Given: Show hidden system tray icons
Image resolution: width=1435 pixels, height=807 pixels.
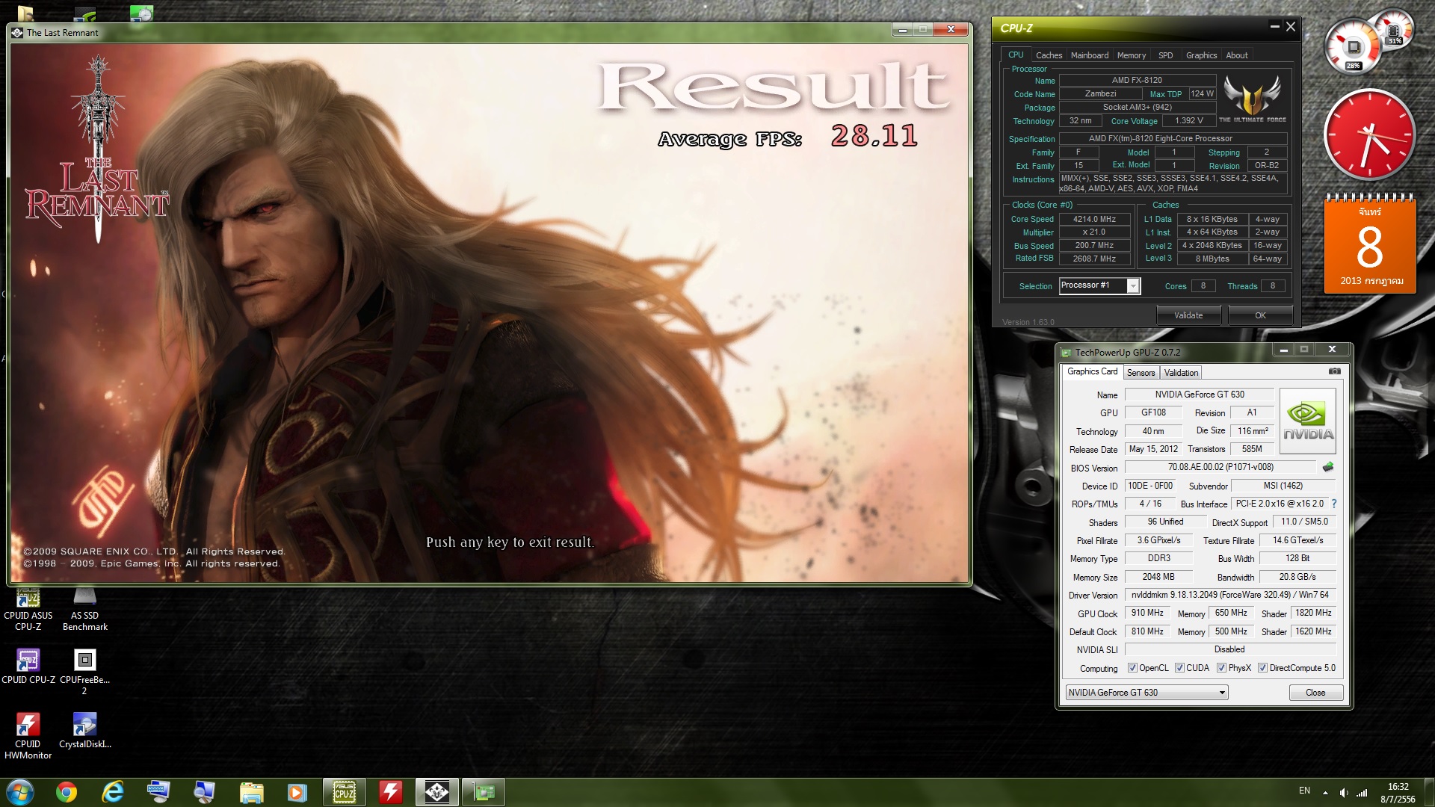Looking at the screenshot, I should click(1325, 792).
